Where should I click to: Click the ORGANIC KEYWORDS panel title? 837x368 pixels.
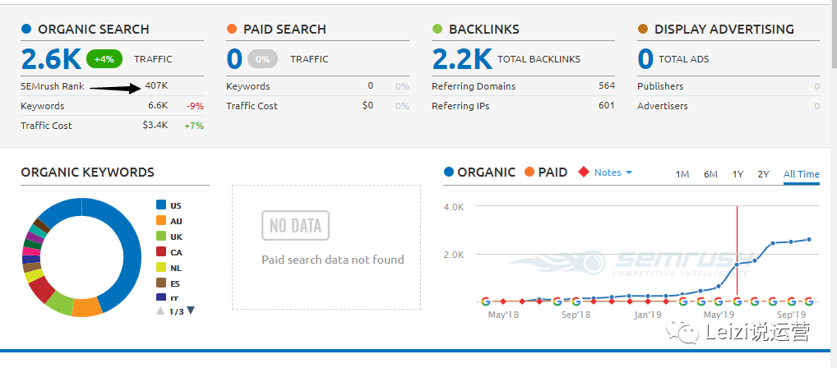coord(87,172)
